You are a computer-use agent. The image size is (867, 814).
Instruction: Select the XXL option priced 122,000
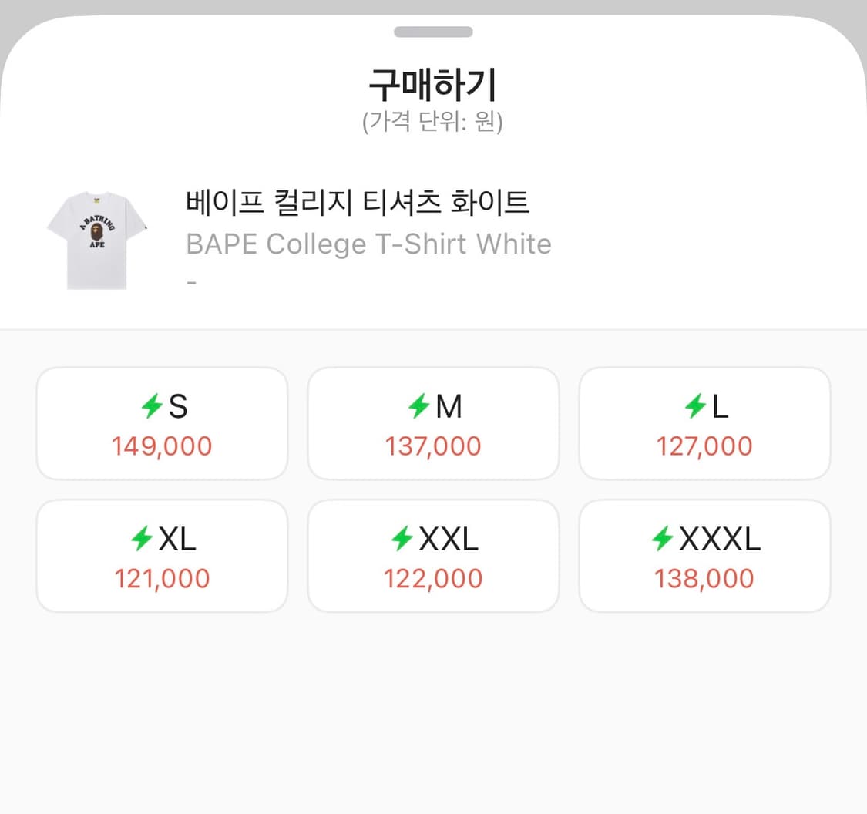tap(433, 554)
